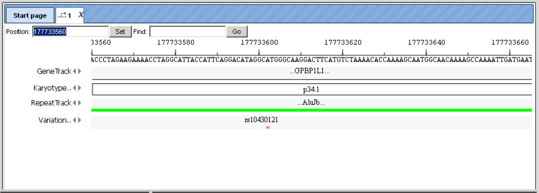This screenshot has width=539, height=193.
Task: Click ruler position 177733600
Action: 259,42
